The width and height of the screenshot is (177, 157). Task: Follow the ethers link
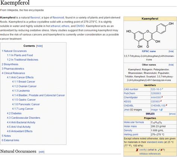[65, 26]
